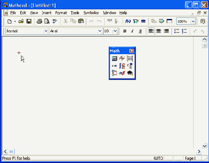This screenshot has width=209, height=163.
Task: Open Graph toolbar from Math palette
Action: [122, 58]
